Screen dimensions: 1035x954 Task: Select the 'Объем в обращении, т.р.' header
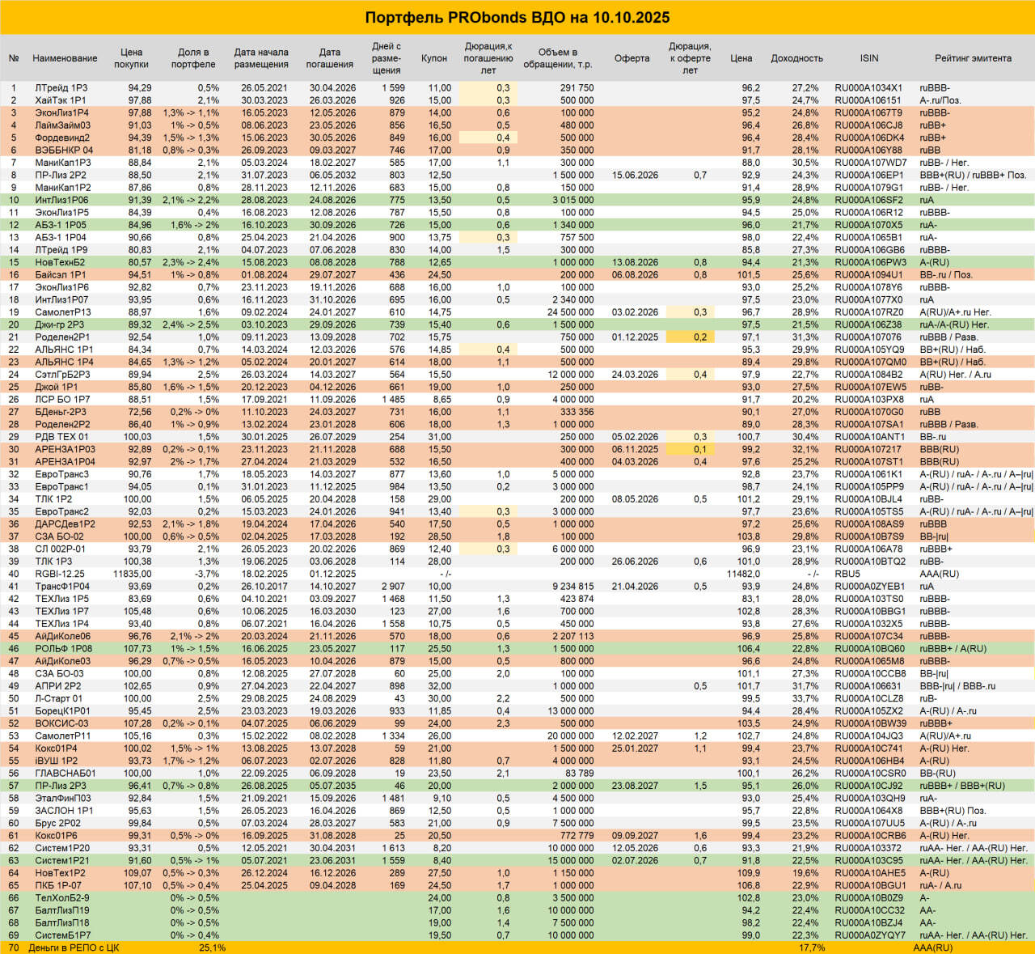pos(558,58)
